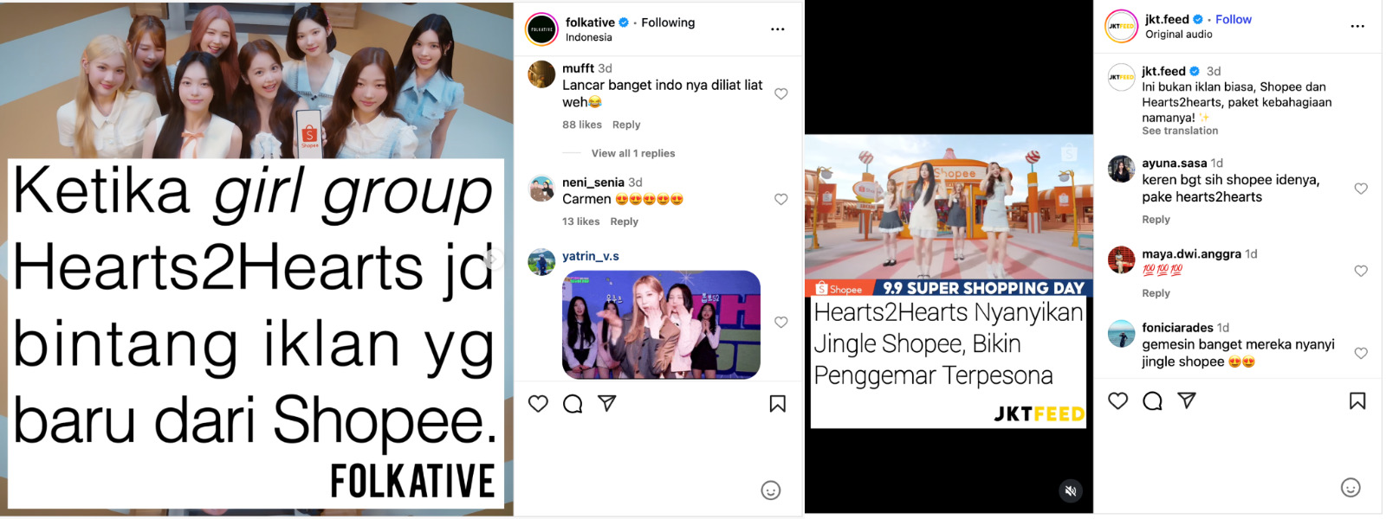Open GIF image in yatrin_v.s comment
The image size is (1386, 519).
click(x=662, y=325)
